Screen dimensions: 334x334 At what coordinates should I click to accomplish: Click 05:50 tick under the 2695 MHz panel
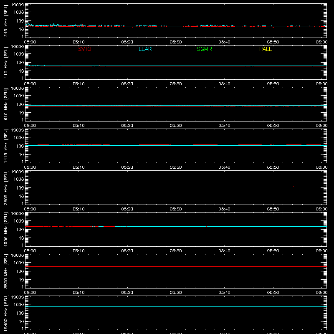(273, 209)
